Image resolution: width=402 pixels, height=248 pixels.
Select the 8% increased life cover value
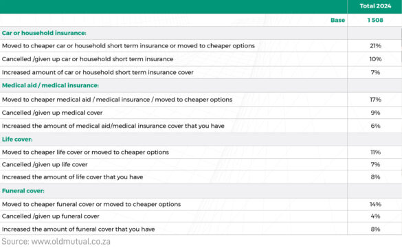point(375,177)
